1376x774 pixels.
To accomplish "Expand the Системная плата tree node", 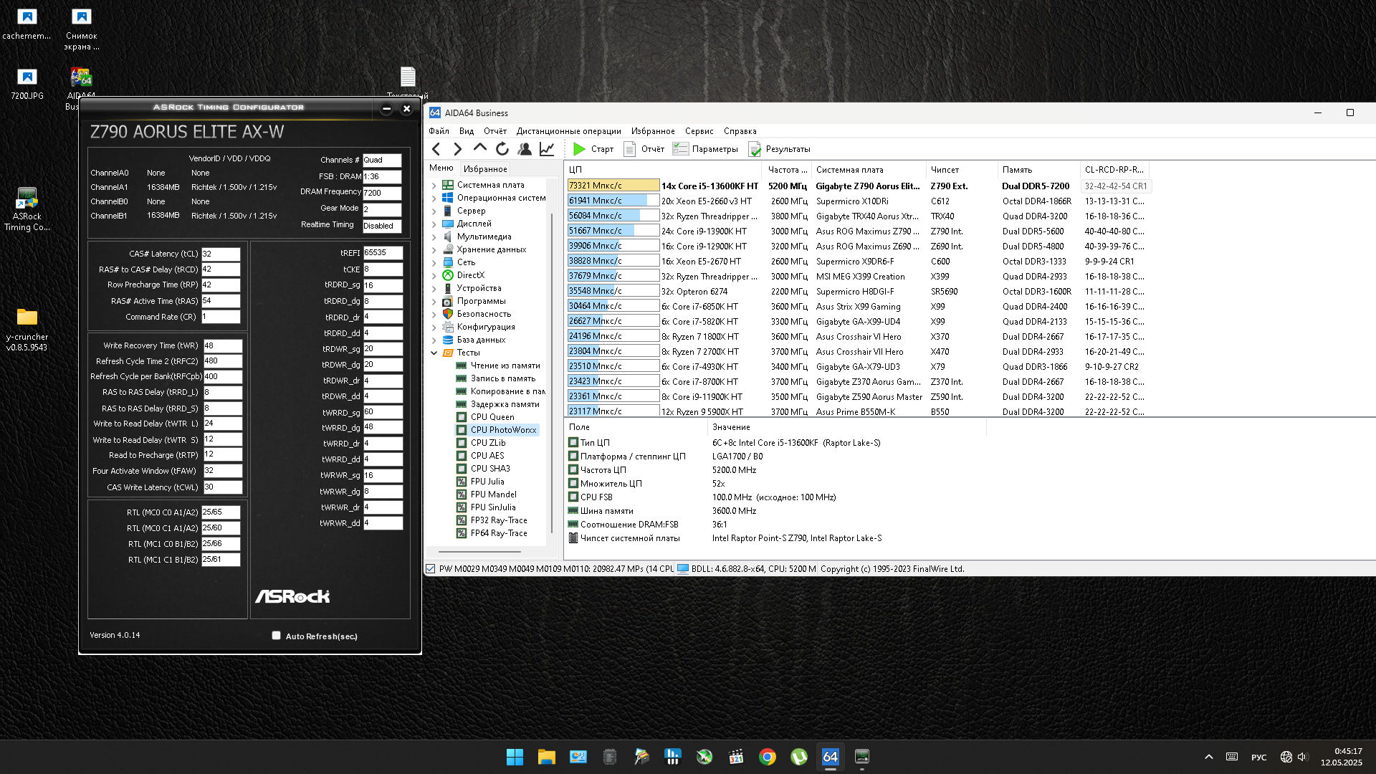I will (434, 185).
